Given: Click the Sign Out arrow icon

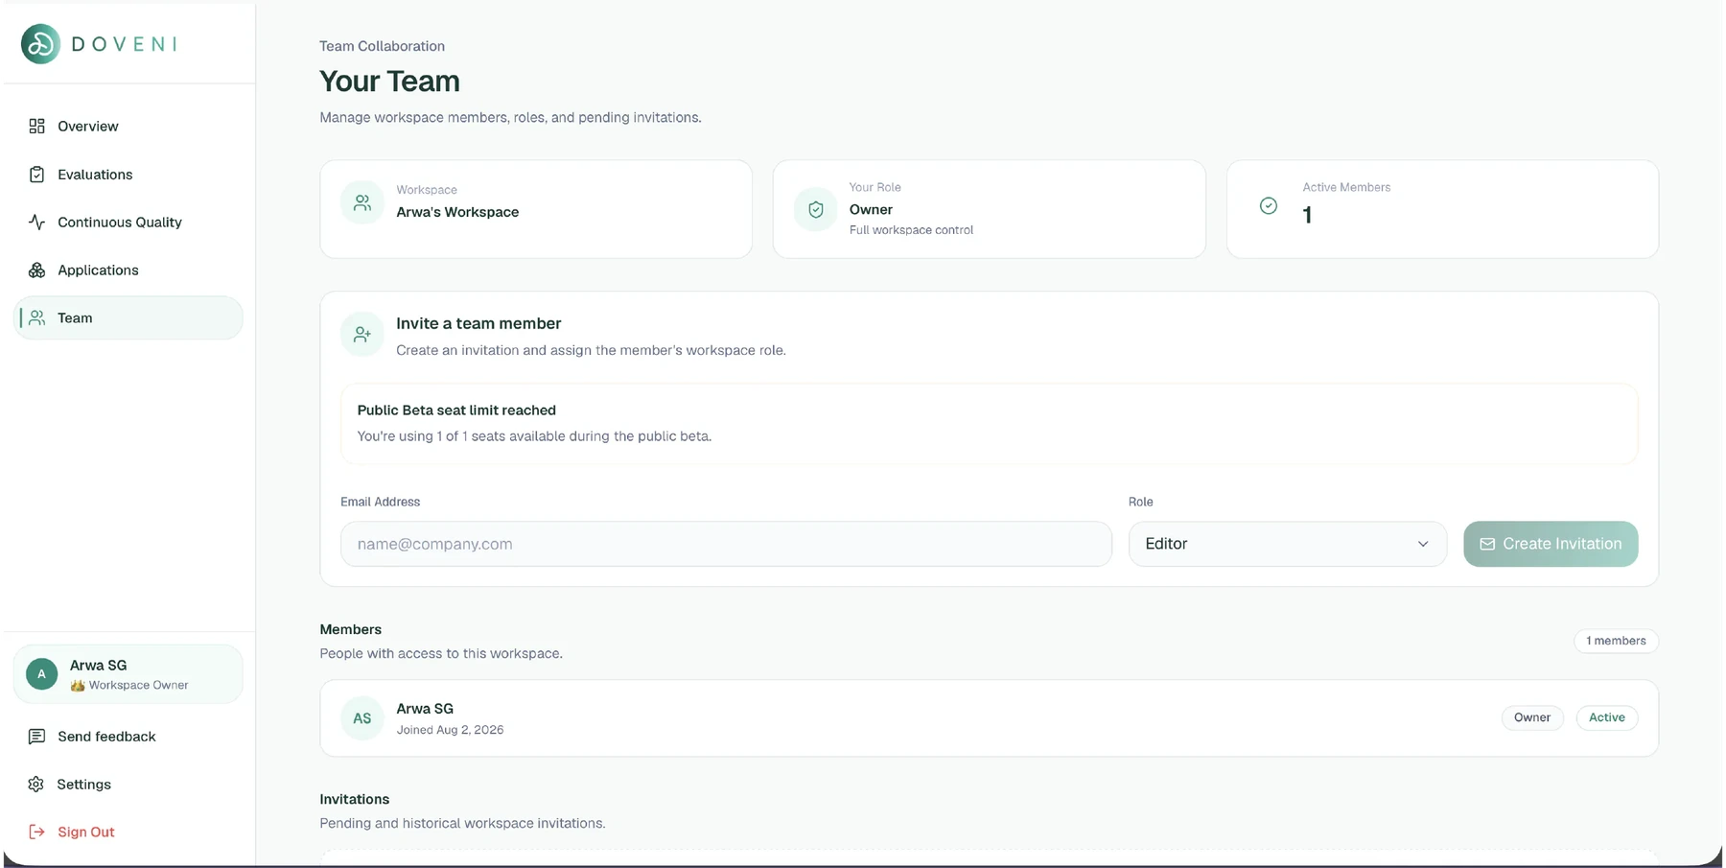Looking at the screenshot, I should point(36,833).
